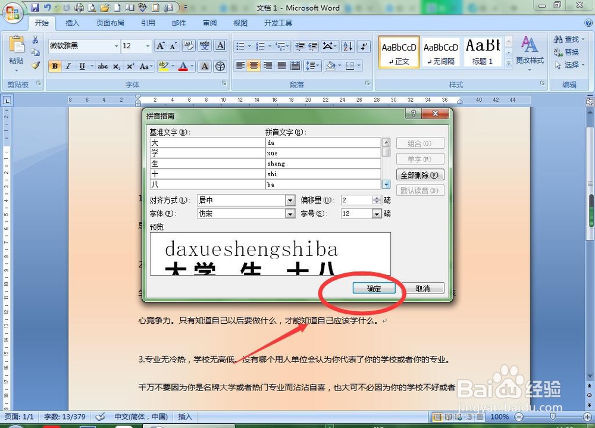Viewport: 595px width, 428px height.
Task: Click the Office Button orb
Action: pos(12,14)
